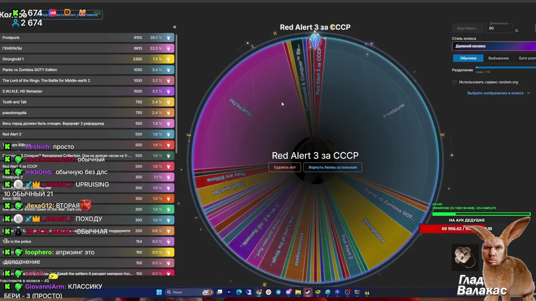Viewport: 536px width, 301px height.
Task: Click the icon in the 154-point lot row
Action: click(168, 242)
